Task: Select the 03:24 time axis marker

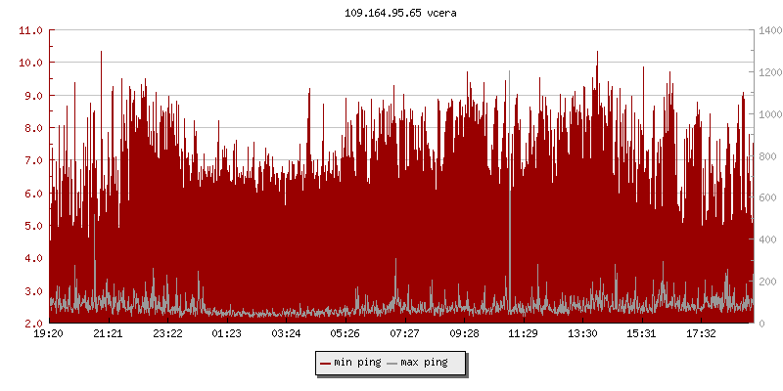Action: pyautogui.click(x=286, y=334)
